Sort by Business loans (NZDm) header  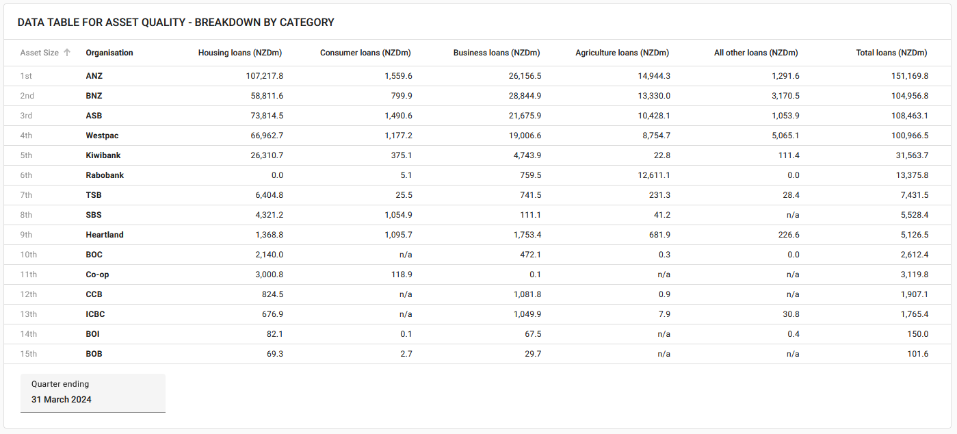[496, 53]
